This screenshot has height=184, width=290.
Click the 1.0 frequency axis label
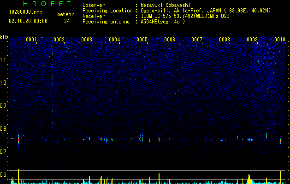4,83
